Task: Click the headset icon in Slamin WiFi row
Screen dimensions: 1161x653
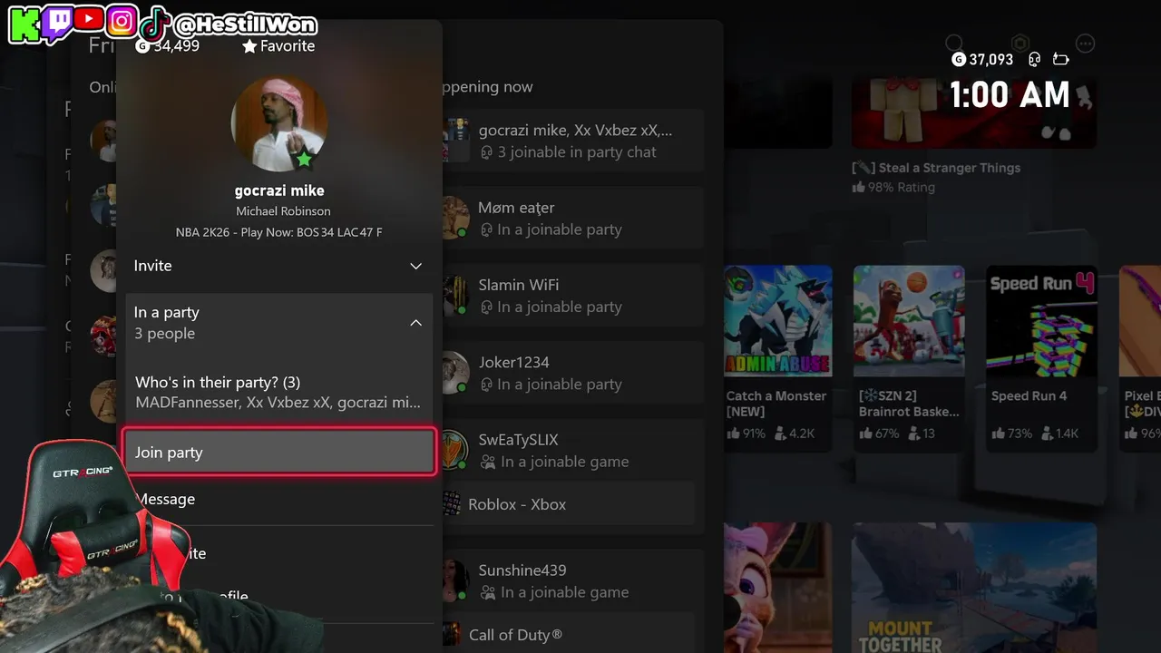Action: click(x=487, y=308)
